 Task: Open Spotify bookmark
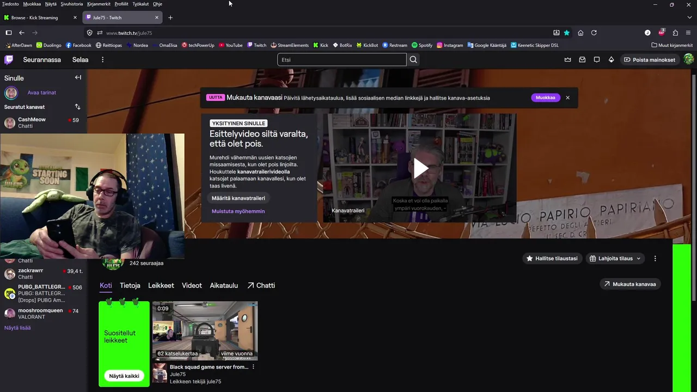(x=422, y=45)
